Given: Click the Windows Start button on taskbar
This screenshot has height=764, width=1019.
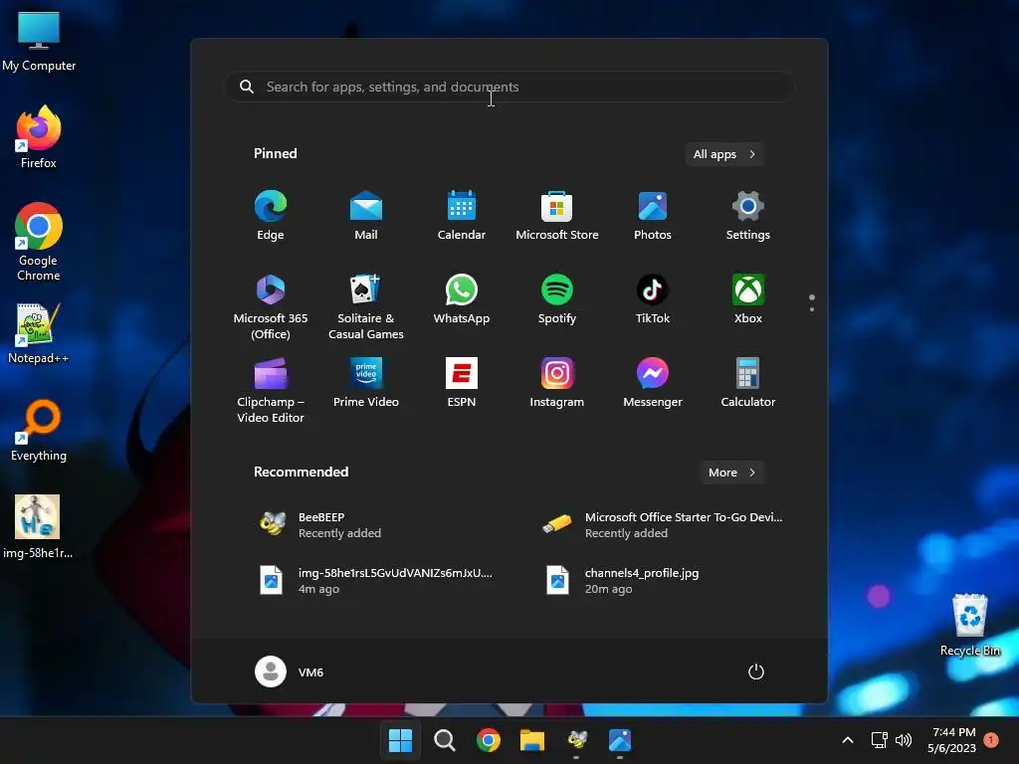Looking at the screenshot, I should pos(400,740).
